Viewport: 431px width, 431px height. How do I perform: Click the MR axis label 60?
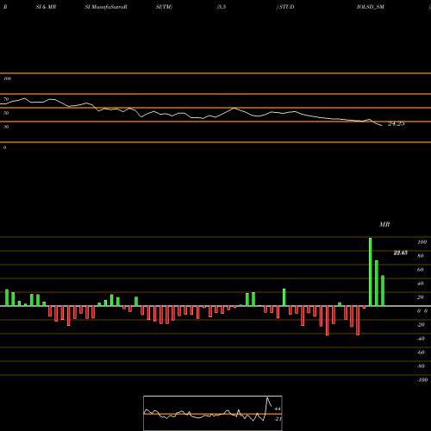pos(421,270)
